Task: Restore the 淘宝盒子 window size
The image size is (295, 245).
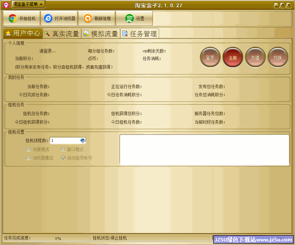Action: coord(282,5)
